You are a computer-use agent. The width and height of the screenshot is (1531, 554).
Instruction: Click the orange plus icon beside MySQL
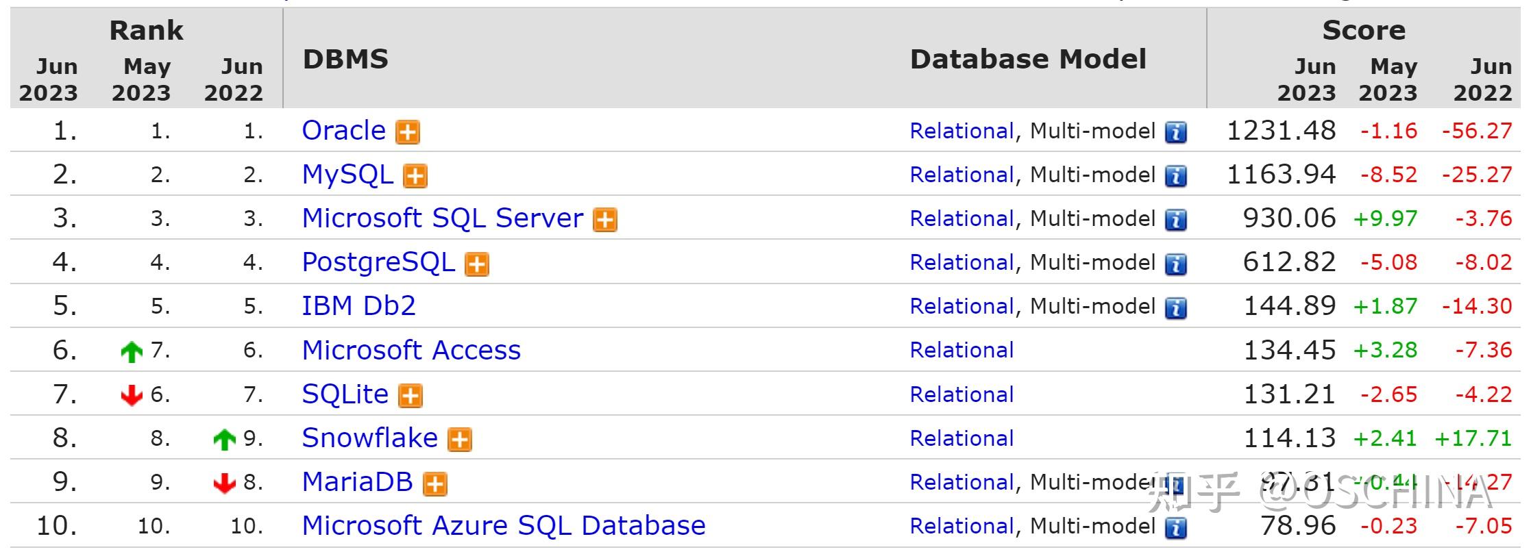(x=415, y=176)
